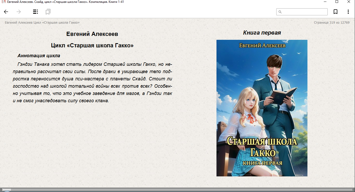Click the Страница 319 из 12769 indicator
Viewport: 355px width, 192px height.
tap(332, 23)
